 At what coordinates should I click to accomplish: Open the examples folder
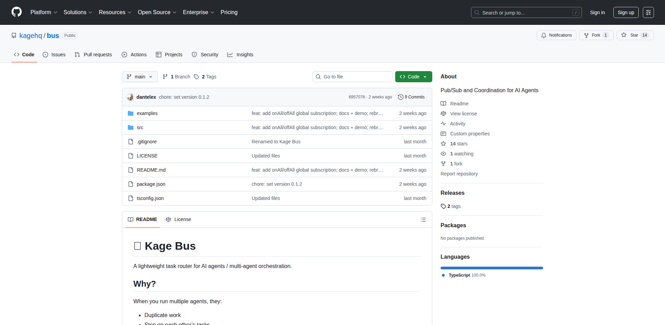pos(147,113)
